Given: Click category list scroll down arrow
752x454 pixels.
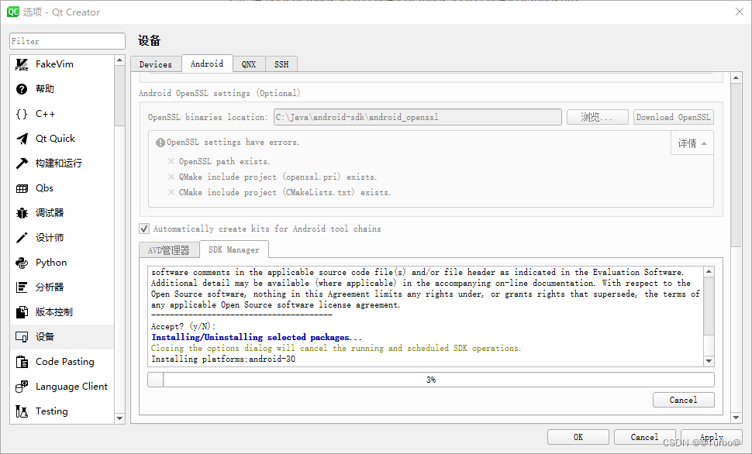Looking at the screenshot, I should click(120, 418).
